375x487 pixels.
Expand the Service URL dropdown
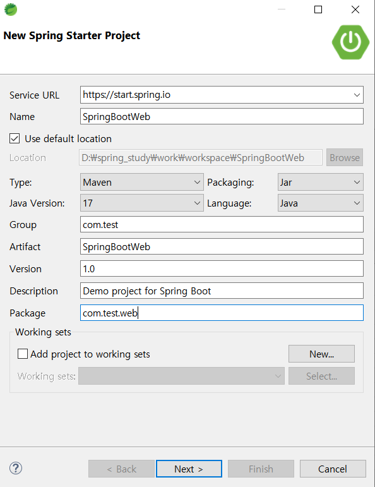[x=357, y=95]
